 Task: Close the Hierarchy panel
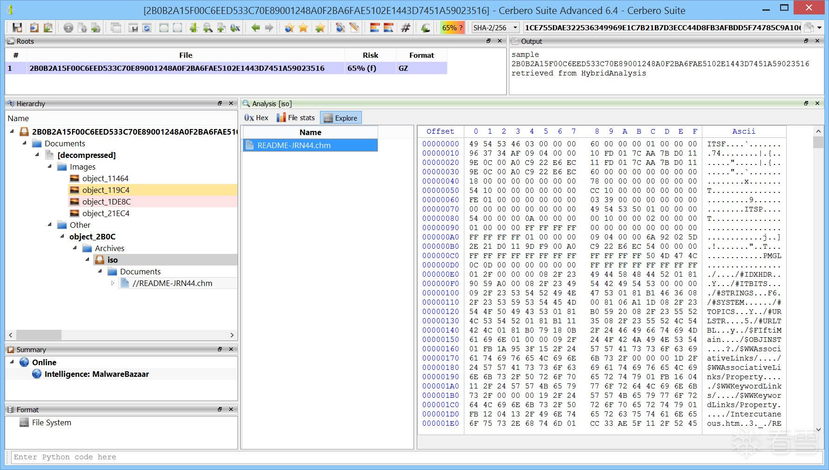click(x=231, y=103)
